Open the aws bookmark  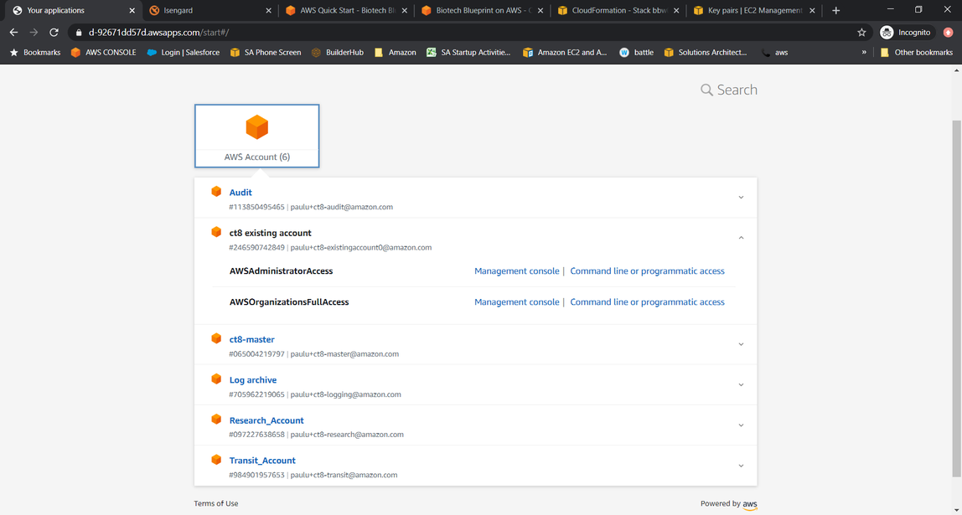point(774,53)
